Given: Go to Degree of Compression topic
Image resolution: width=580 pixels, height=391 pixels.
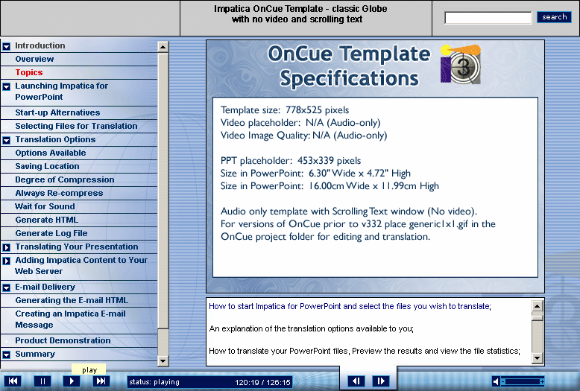Looking at the screenshot, I should [65, 179].
